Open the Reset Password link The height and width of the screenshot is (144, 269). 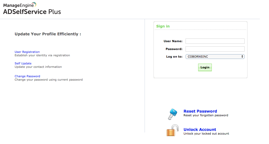pos(200,111)
